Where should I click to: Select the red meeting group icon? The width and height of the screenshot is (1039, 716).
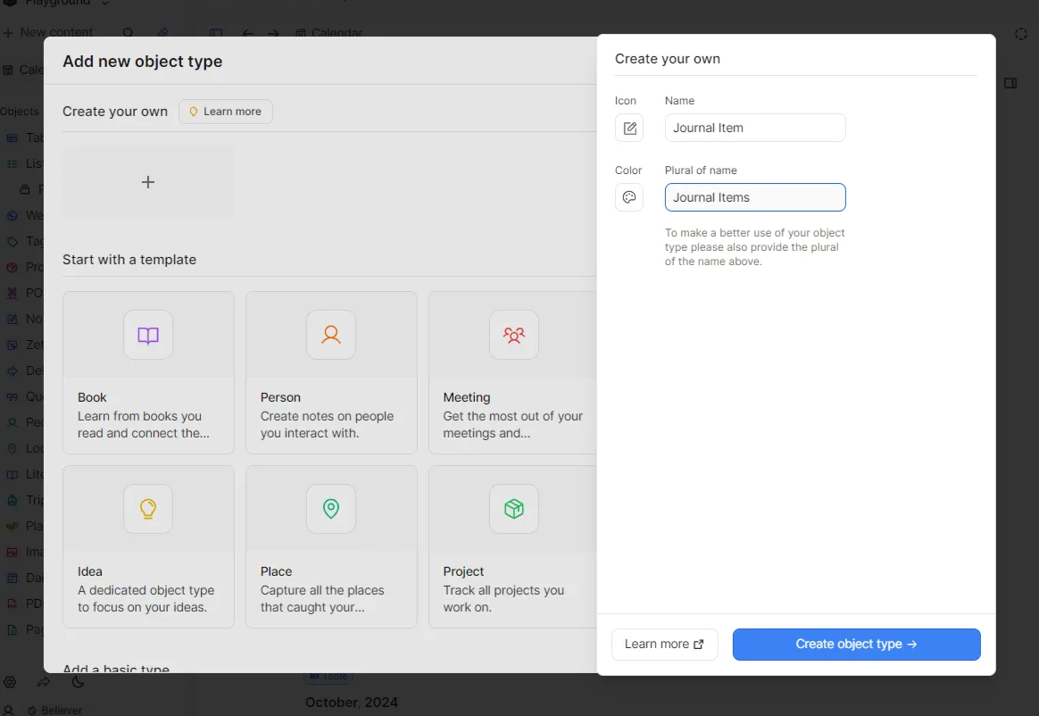pos(514,336)
